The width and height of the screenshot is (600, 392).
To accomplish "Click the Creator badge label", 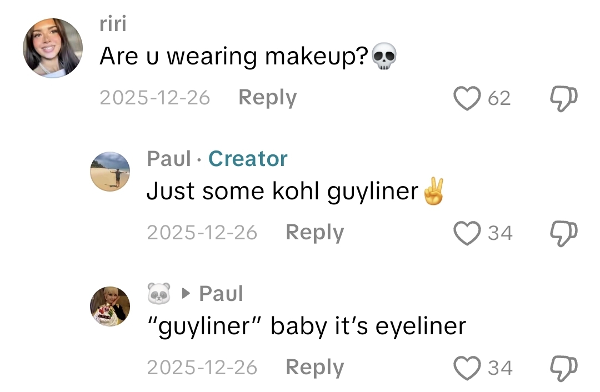I will pos(248,159).
